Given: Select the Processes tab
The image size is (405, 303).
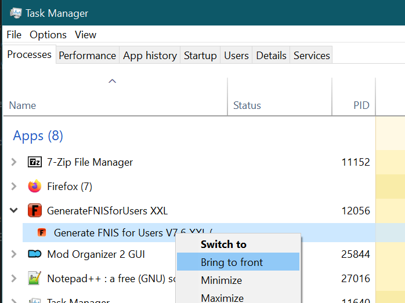Looking at the screenshot, I should click(29, 54).
